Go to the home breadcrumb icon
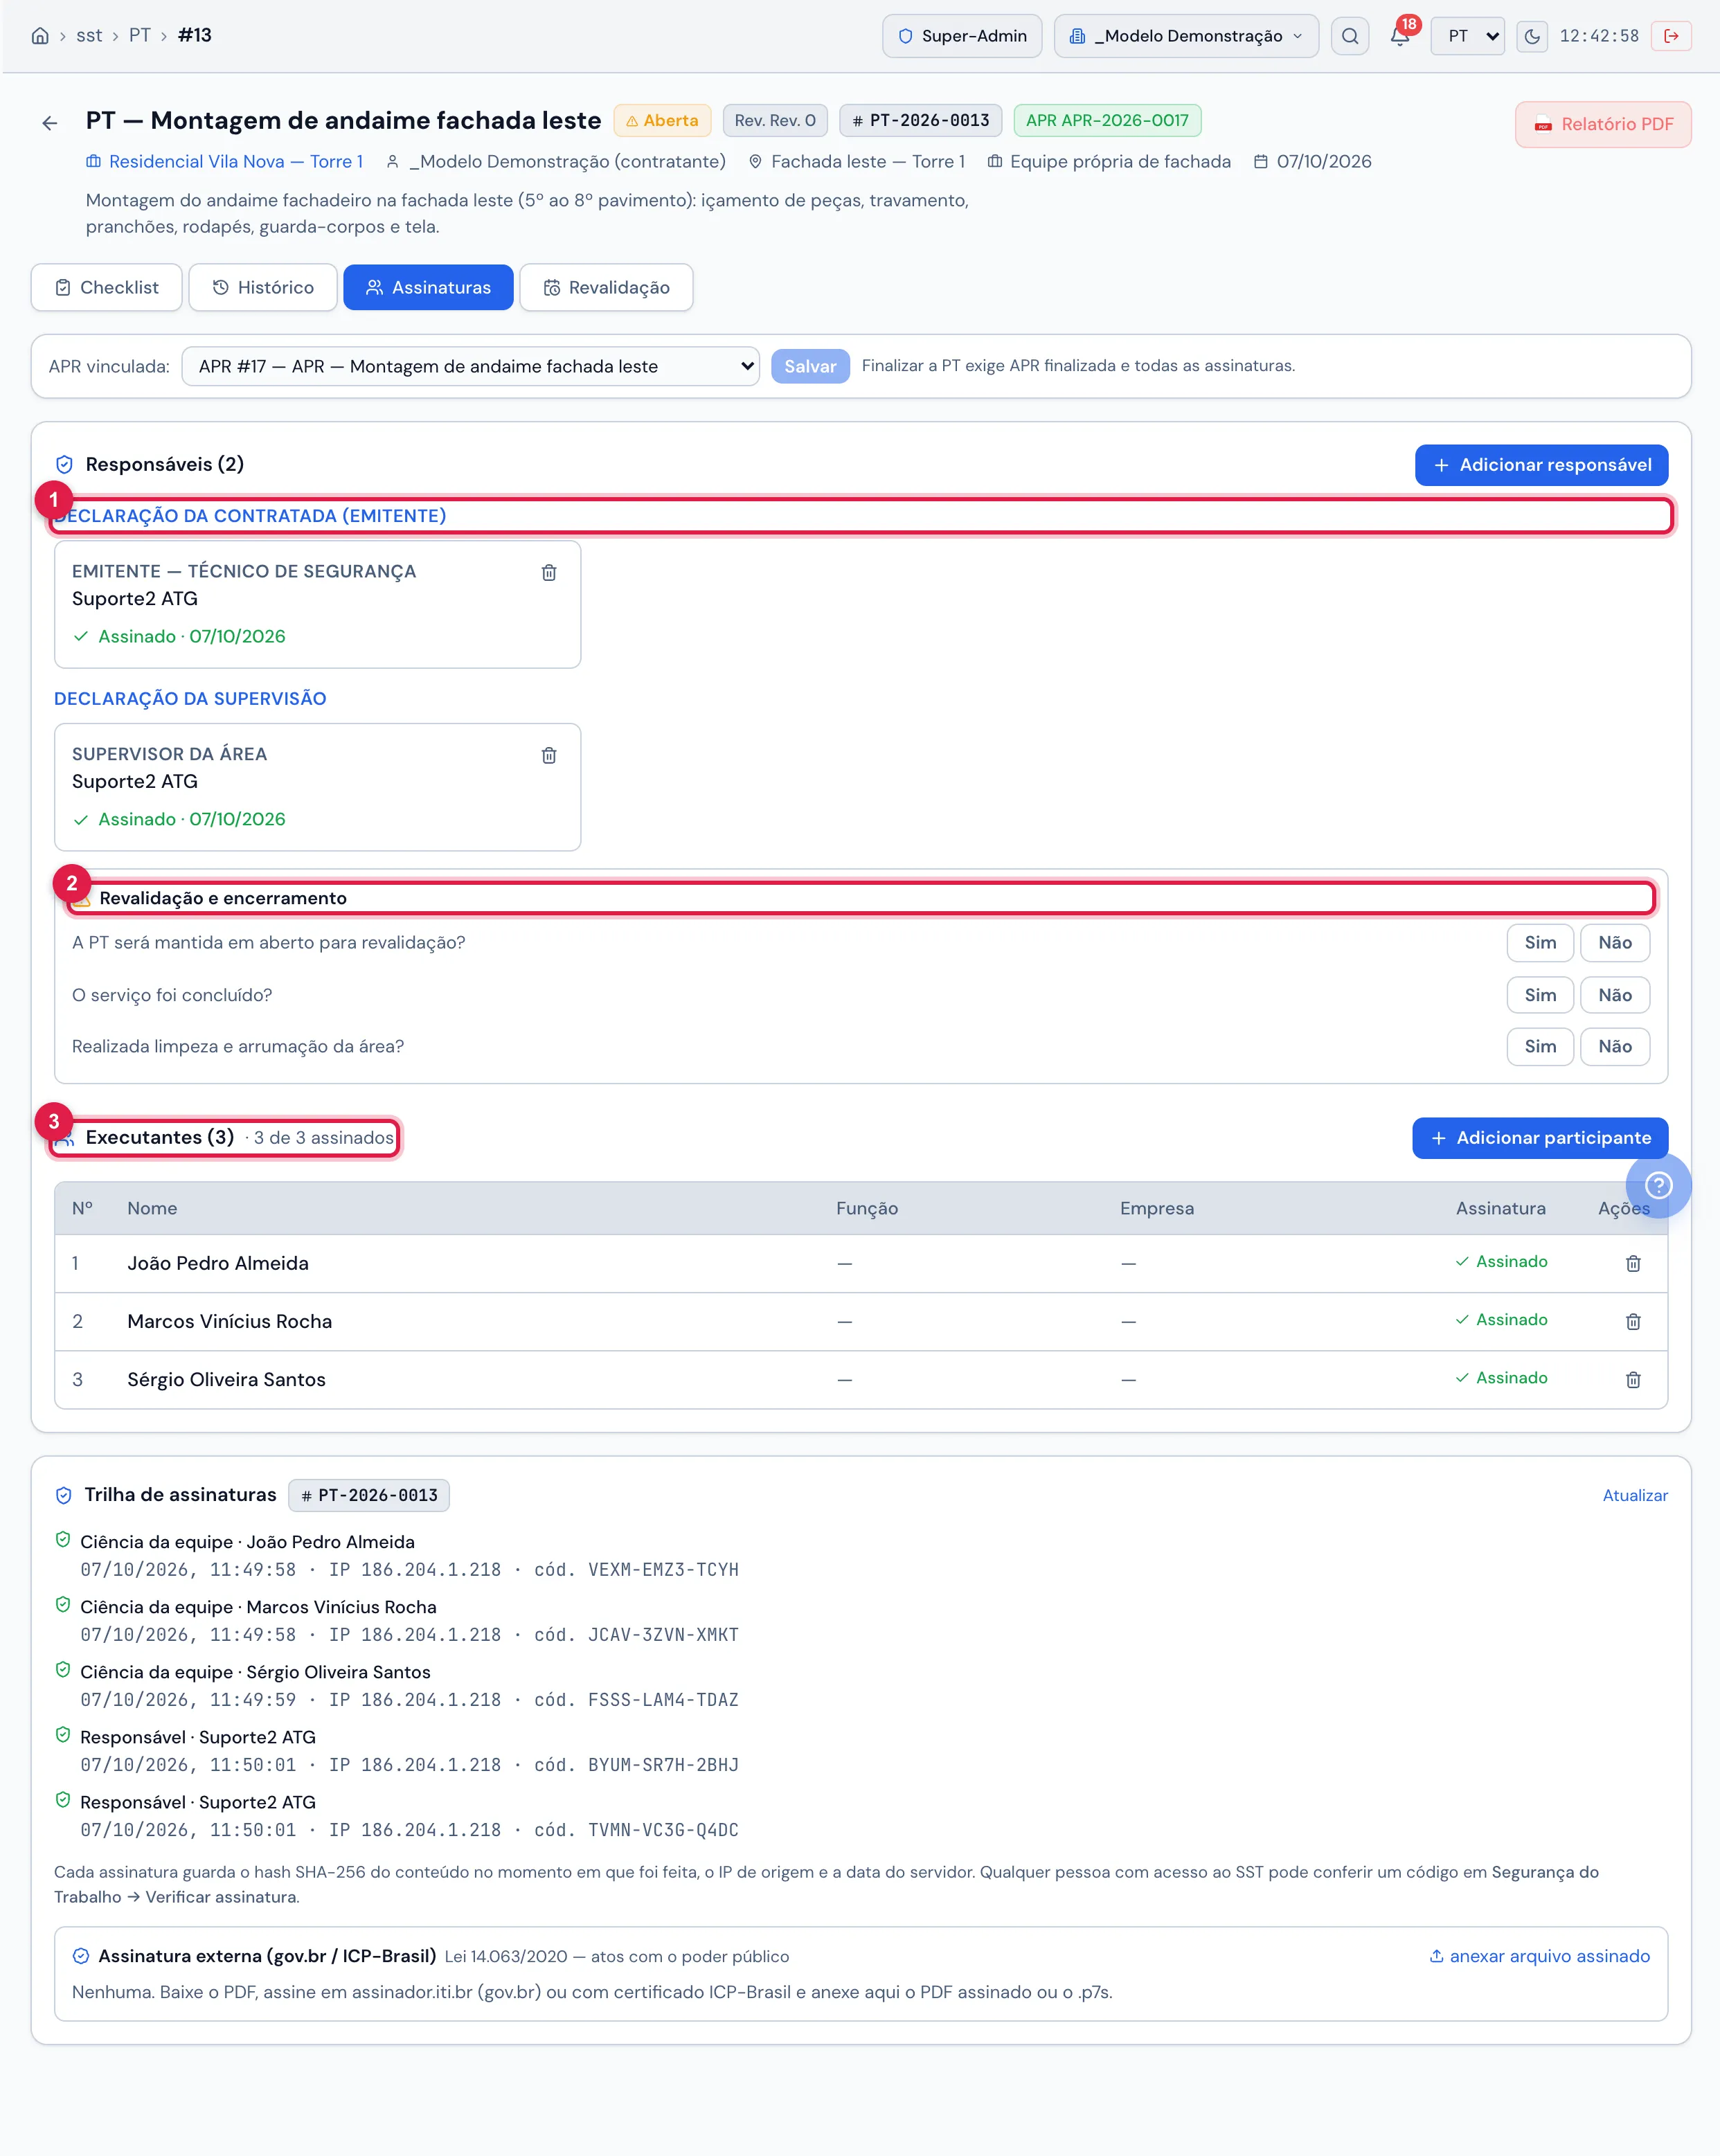The width and height of the screenshot is (1720, 2156). 40,36
